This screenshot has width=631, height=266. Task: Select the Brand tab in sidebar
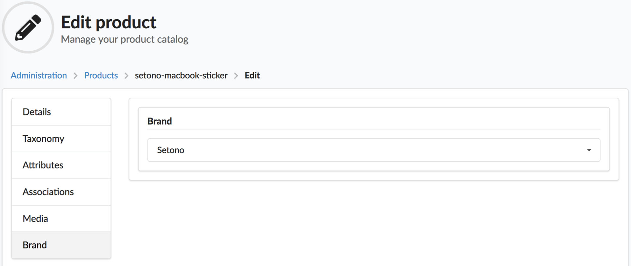[x=61, y=245]
